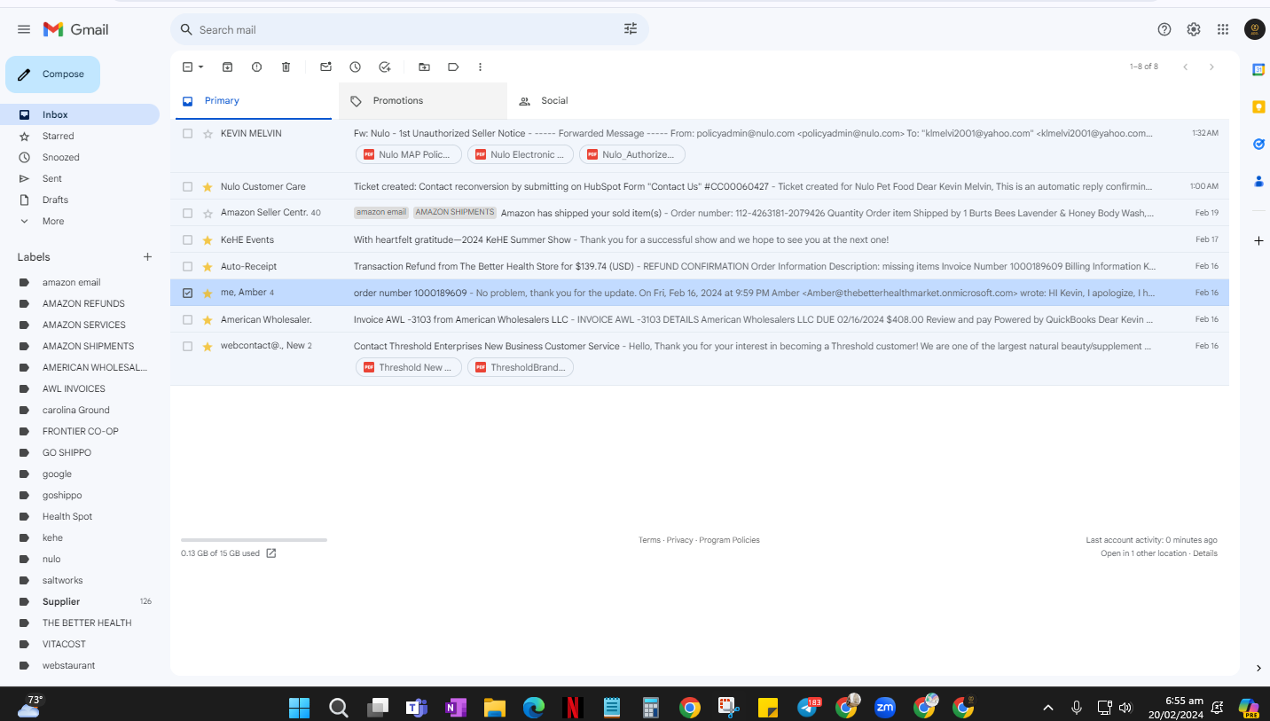Open Gmail Support help icon
The height and width of the screenshot is (721, 1270).
(1164, 29)
